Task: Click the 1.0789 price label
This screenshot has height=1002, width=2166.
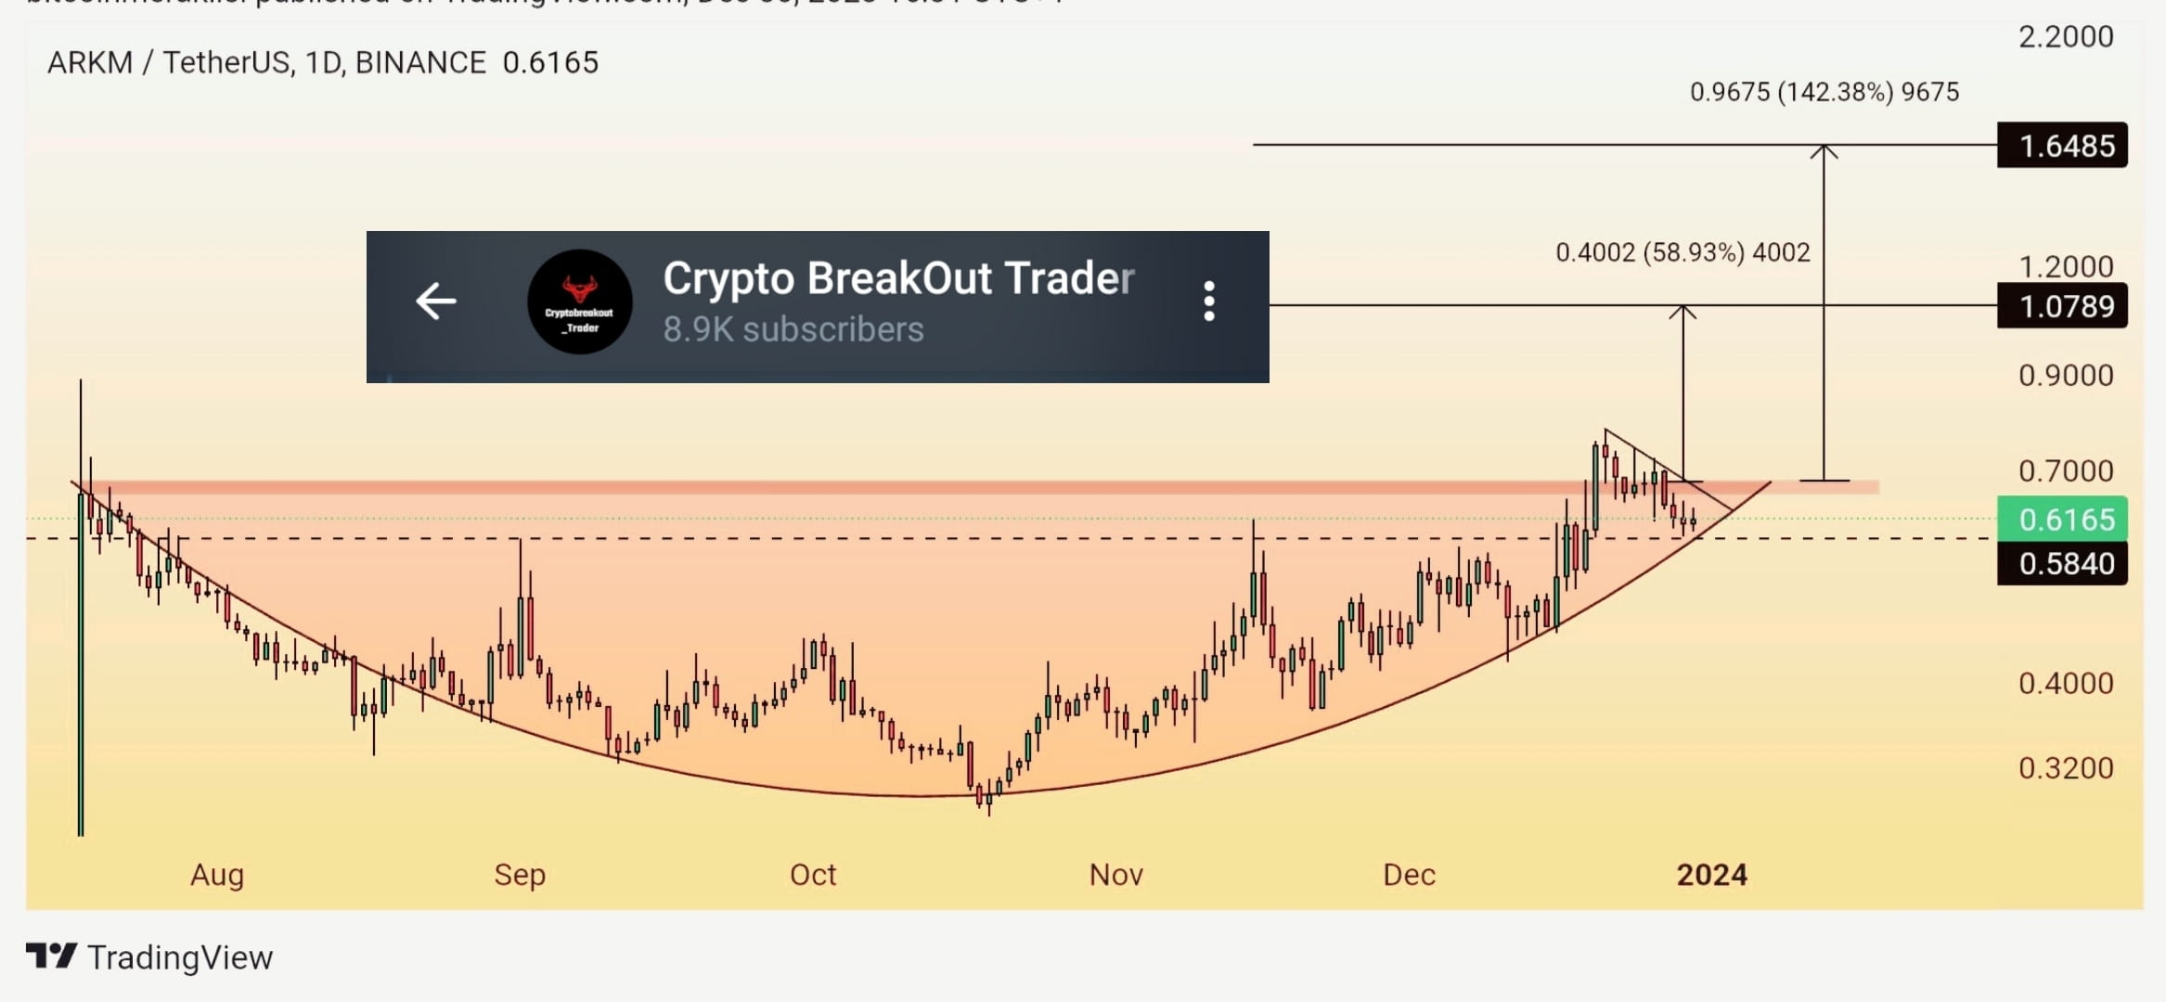Action: [2062, 306]
